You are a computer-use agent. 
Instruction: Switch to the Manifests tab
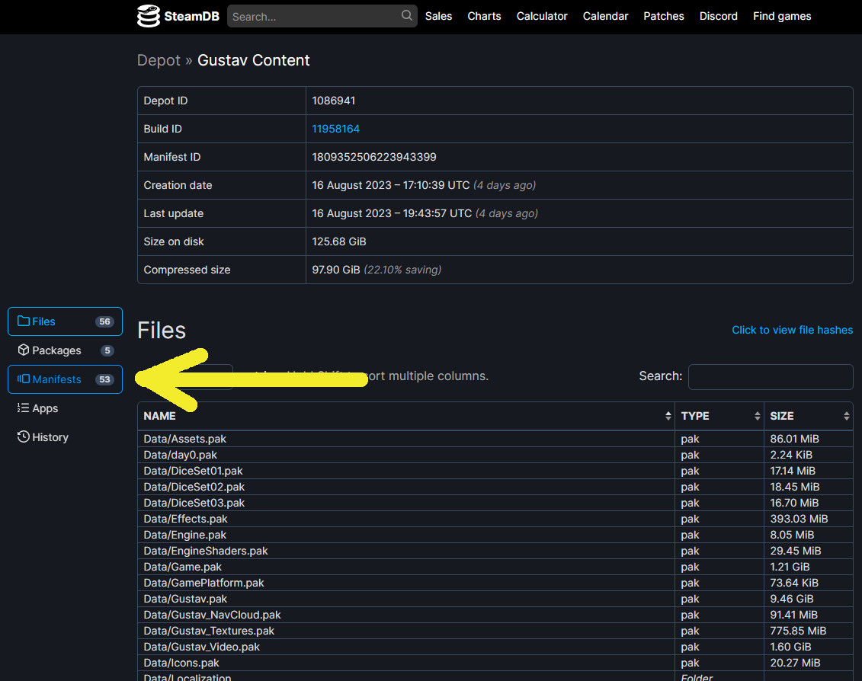point(65,379)
